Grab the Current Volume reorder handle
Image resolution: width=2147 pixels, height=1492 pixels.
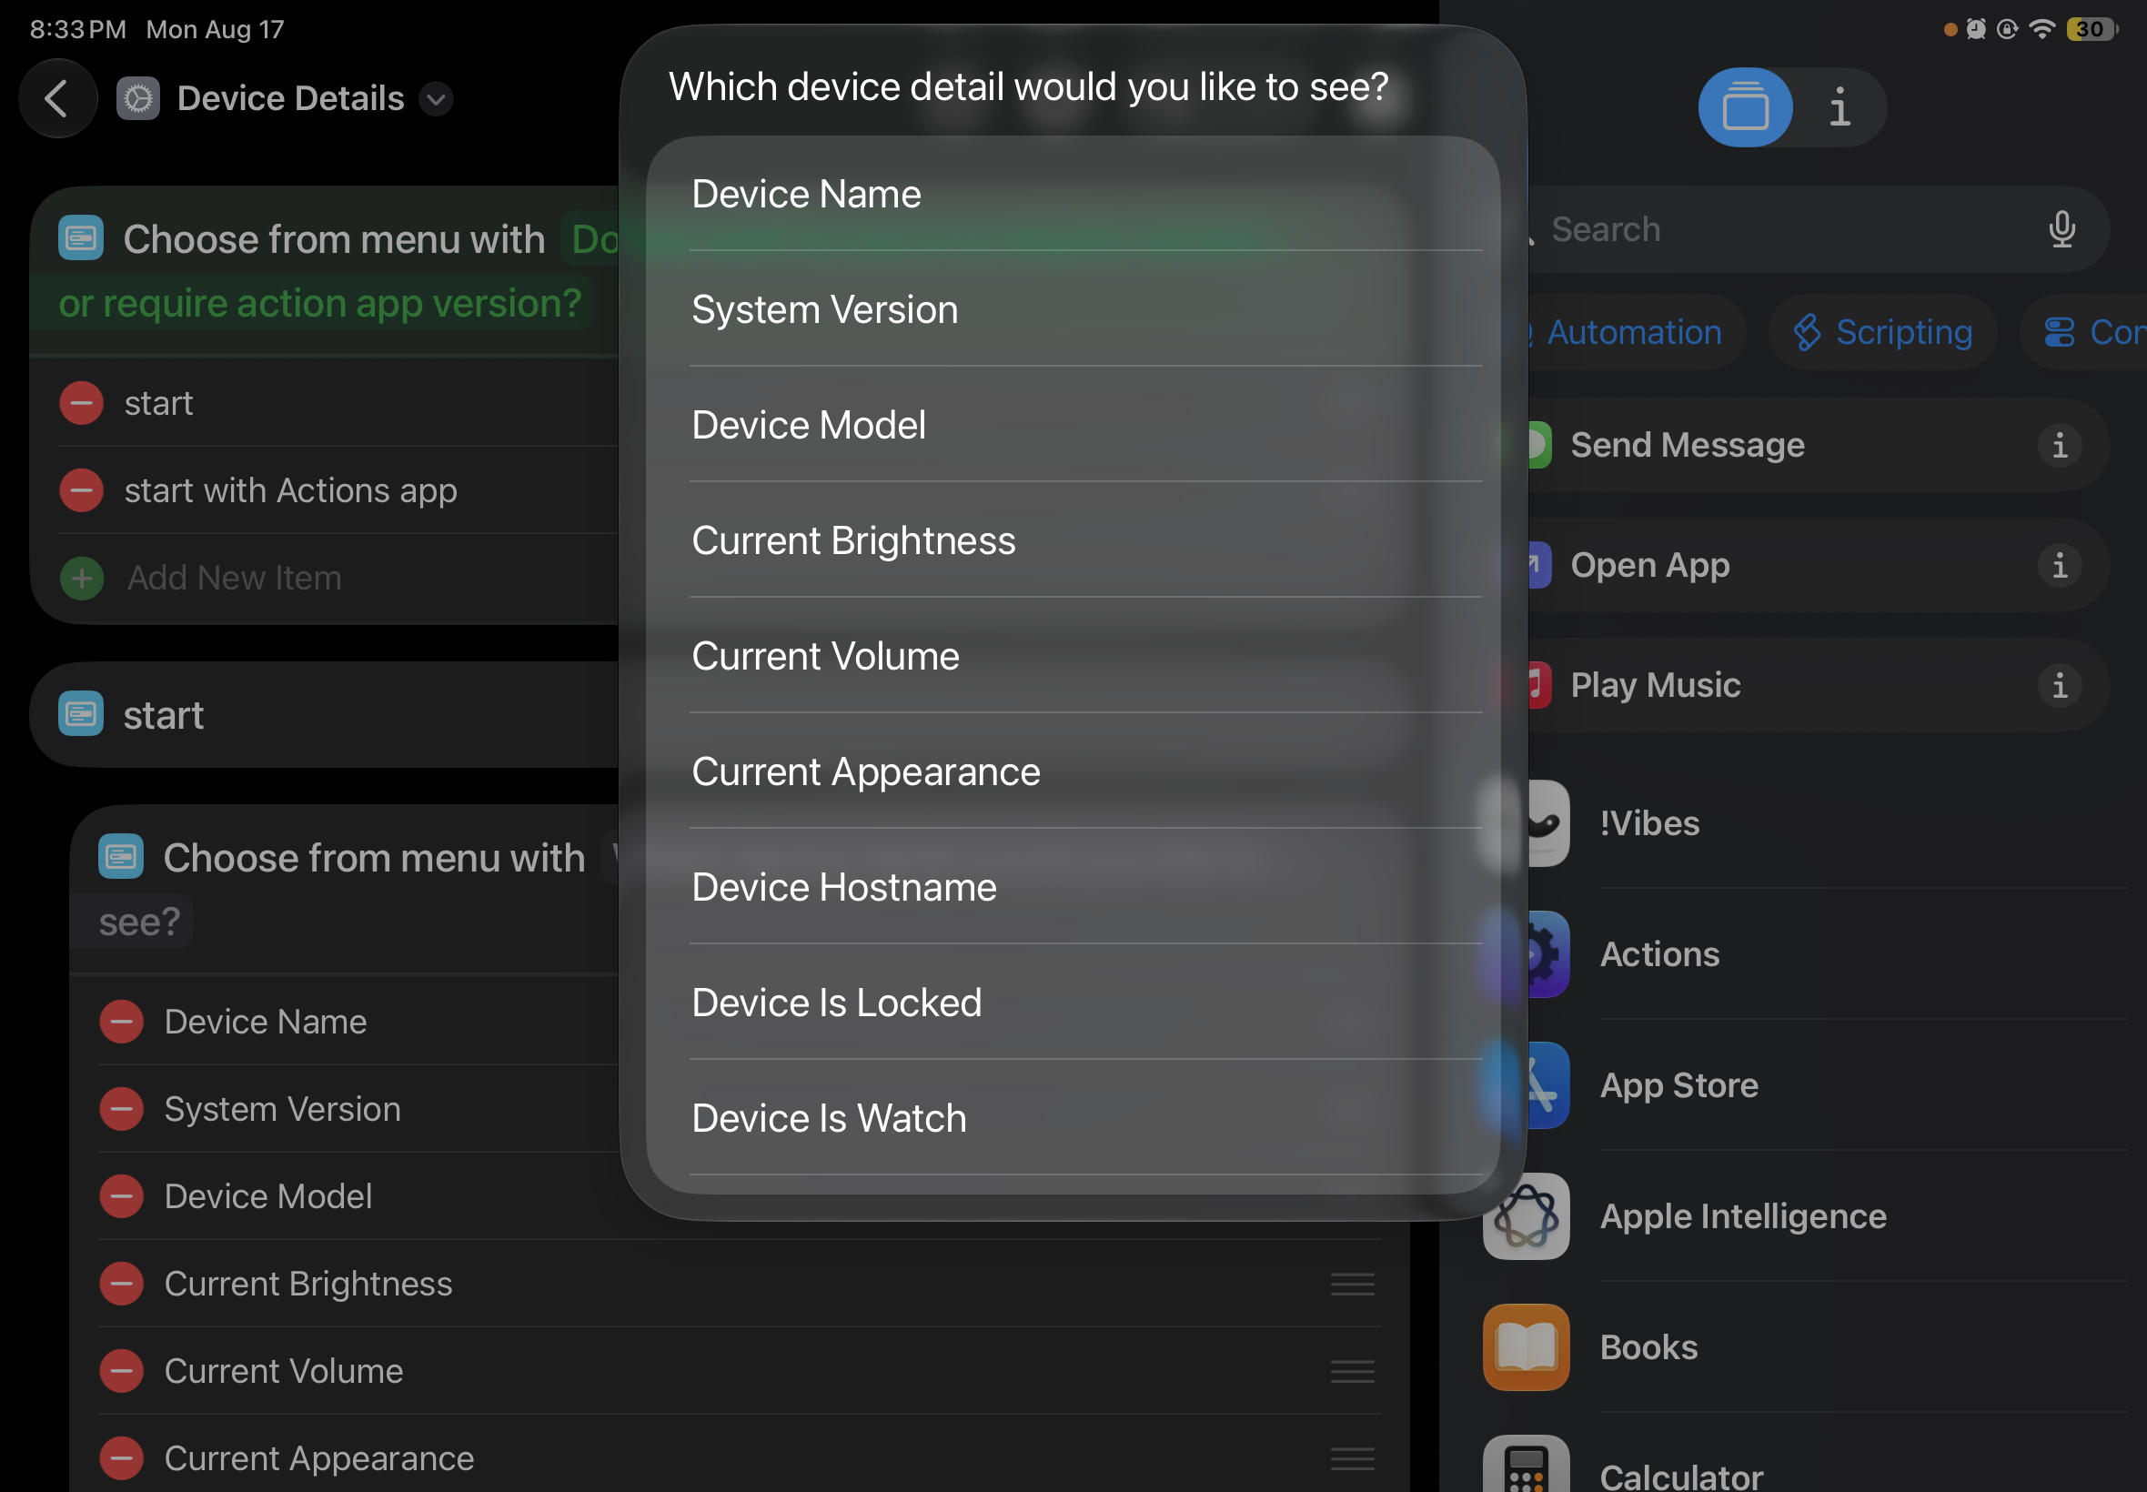tap(1353, 1371)
